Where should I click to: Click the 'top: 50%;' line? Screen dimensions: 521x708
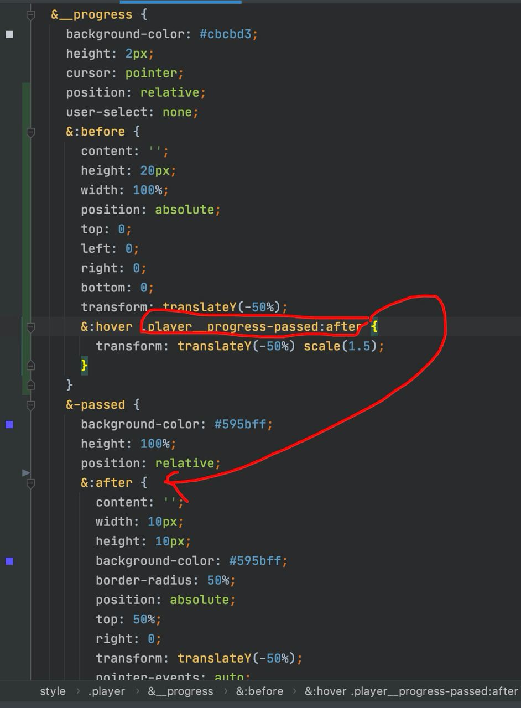129,619
